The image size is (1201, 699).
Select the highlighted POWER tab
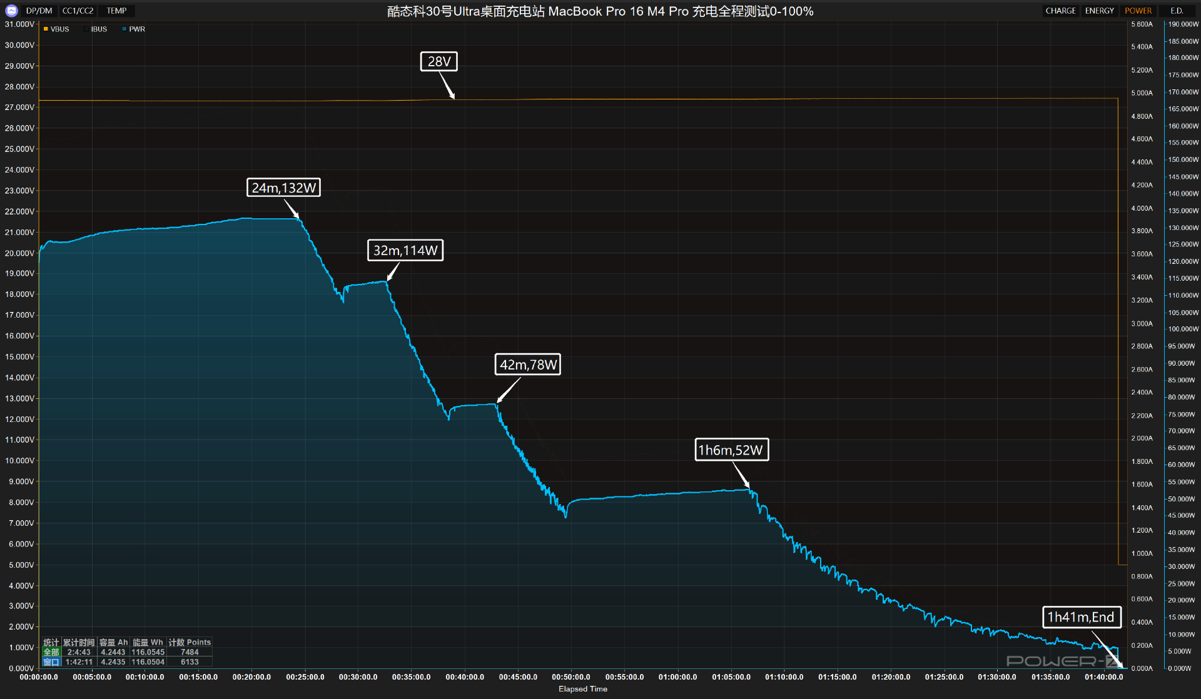tap(1138, 11)
